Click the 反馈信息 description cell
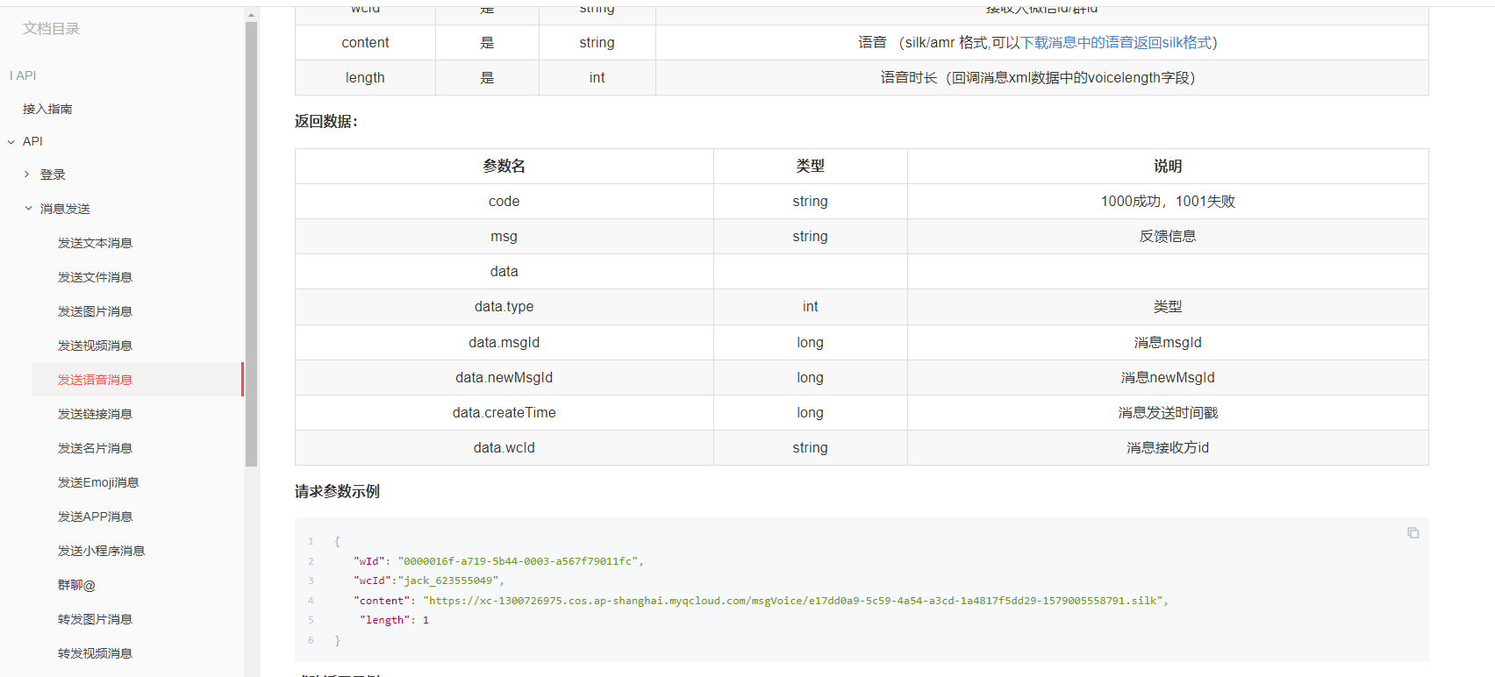 pyautogui.click(x=1168, y=236)
